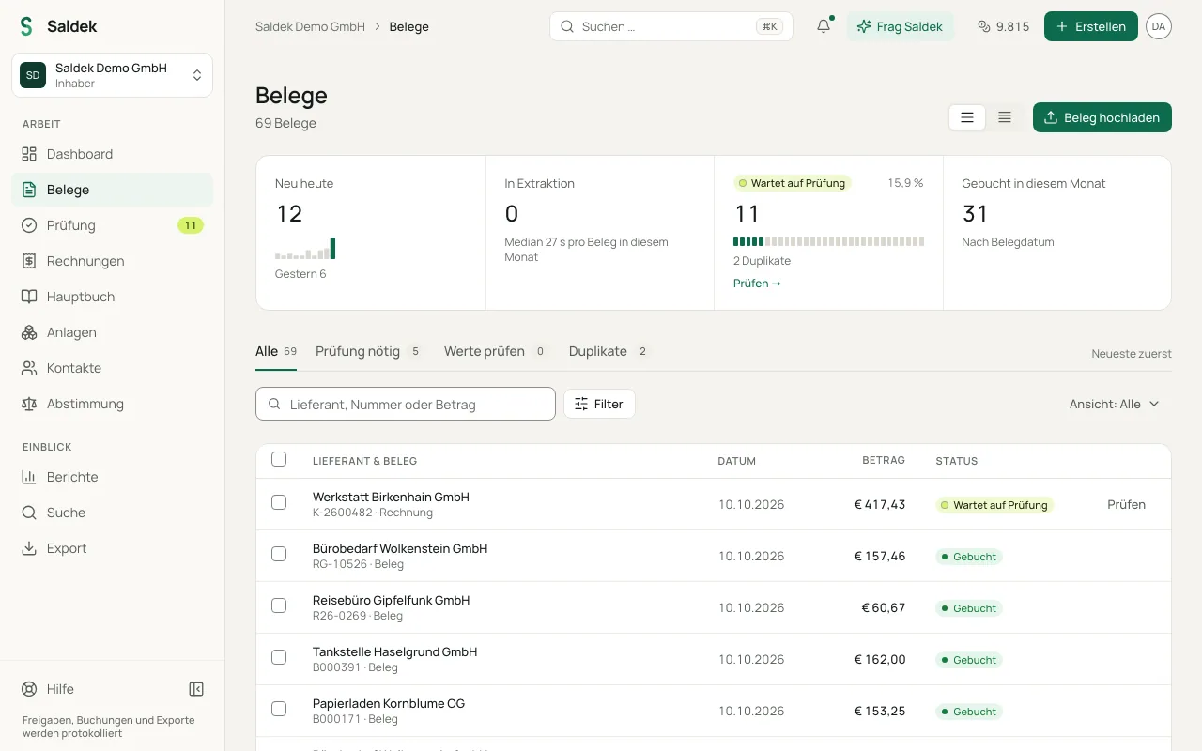The width and height of the screenshot is (1202, 751).
Task: Expand the Ansicht: Alle dropdown
Action: pos(1115,404)
